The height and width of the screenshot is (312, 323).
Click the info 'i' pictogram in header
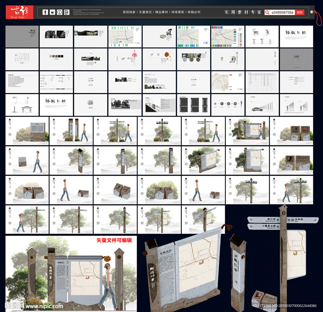point(60,12)
